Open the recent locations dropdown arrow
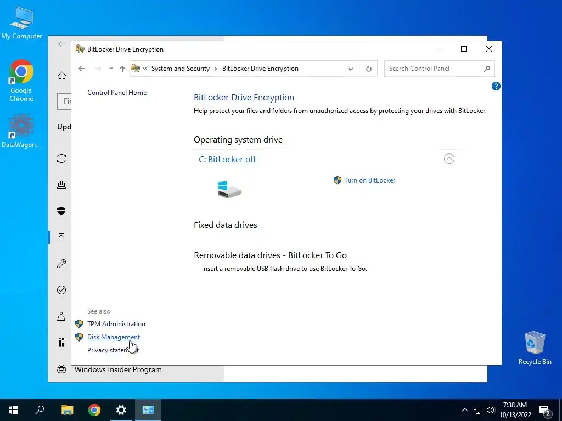 111,69
